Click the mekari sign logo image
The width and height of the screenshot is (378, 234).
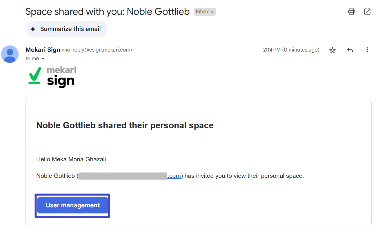tap(52, 77)
